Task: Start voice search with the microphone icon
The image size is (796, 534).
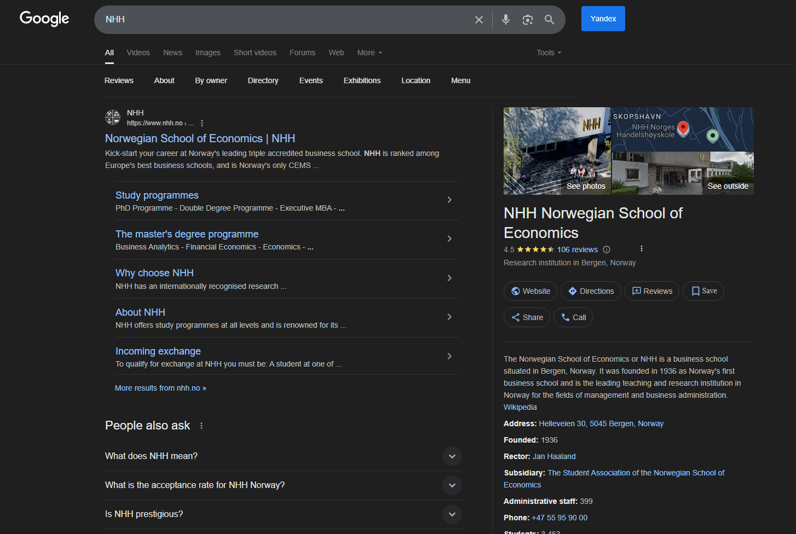Action: click(506, 20)
